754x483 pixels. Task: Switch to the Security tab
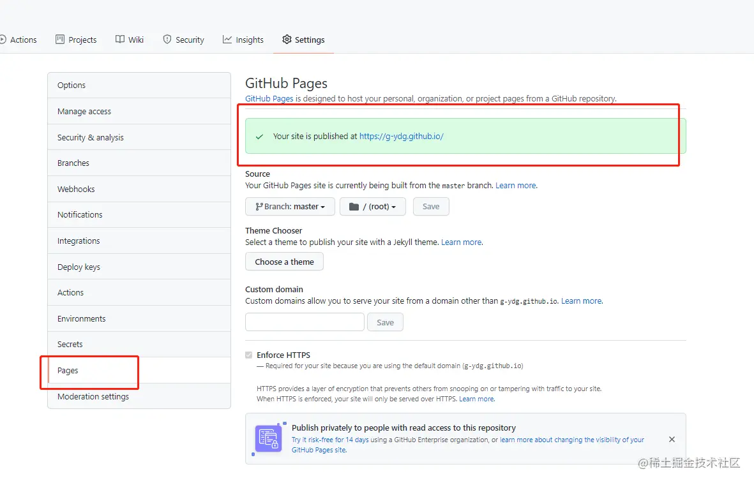tap(183, 40)
